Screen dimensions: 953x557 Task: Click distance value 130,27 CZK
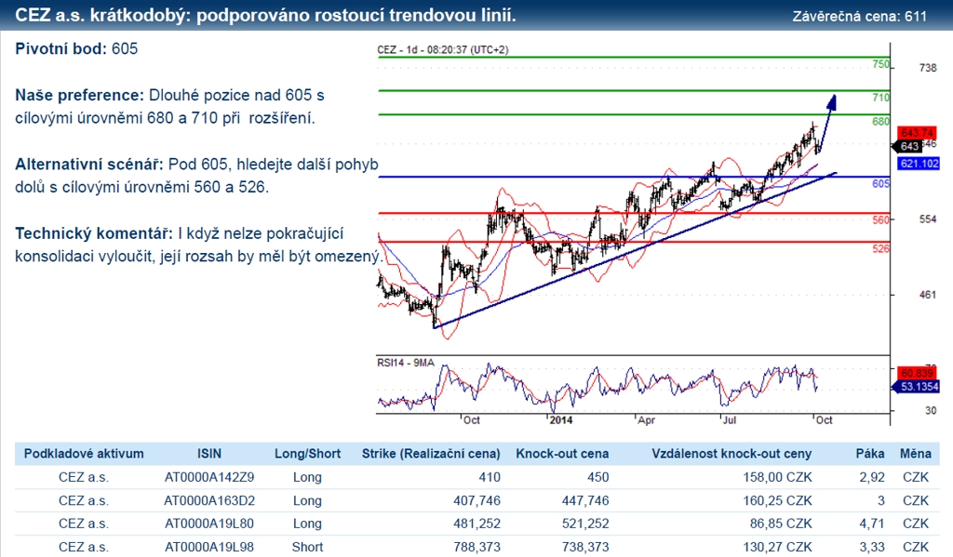pyautogui.click(x=777, y=548)
